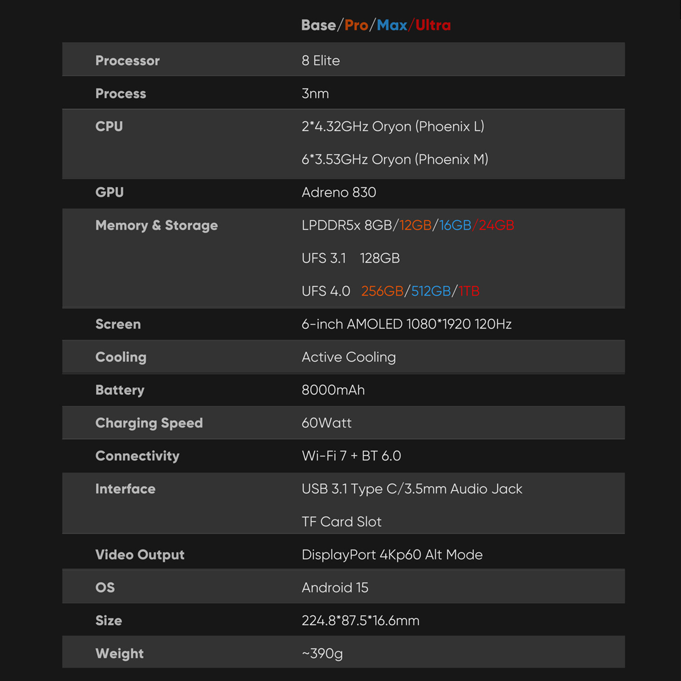Click the TF Card Slot text
The height and width of the screenshot is (681, 681).
pos(341,522)
